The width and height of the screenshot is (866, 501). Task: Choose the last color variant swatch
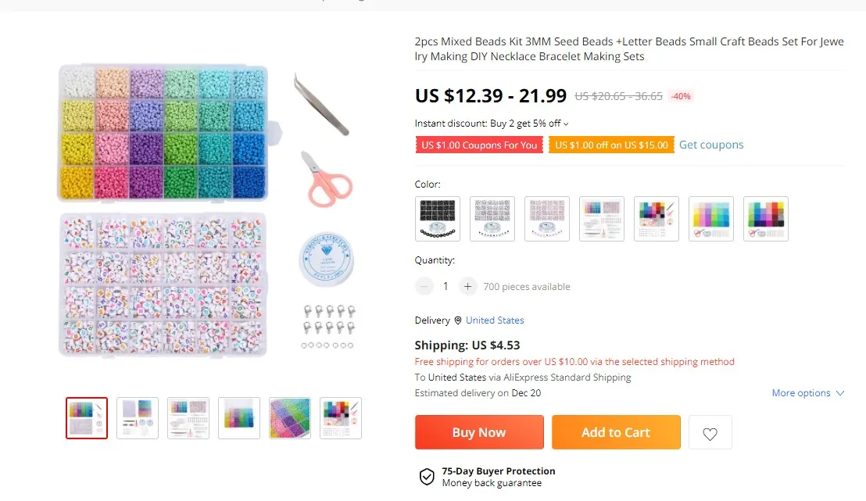click(x=766, y=219)
